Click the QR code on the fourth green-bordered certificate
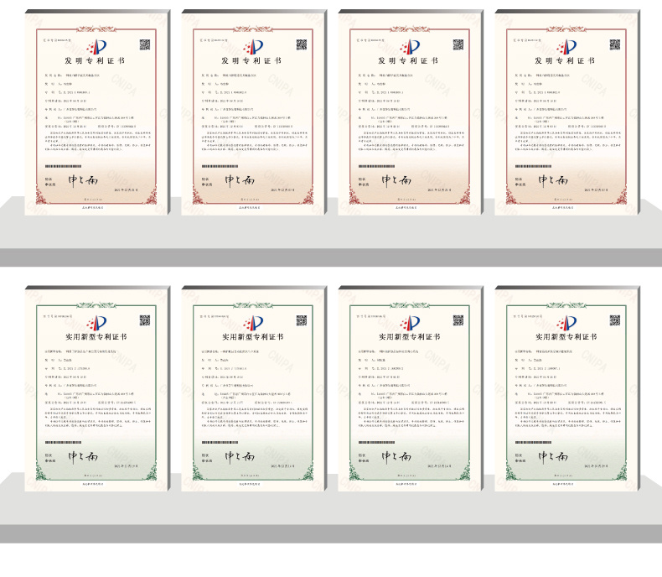 615,320
